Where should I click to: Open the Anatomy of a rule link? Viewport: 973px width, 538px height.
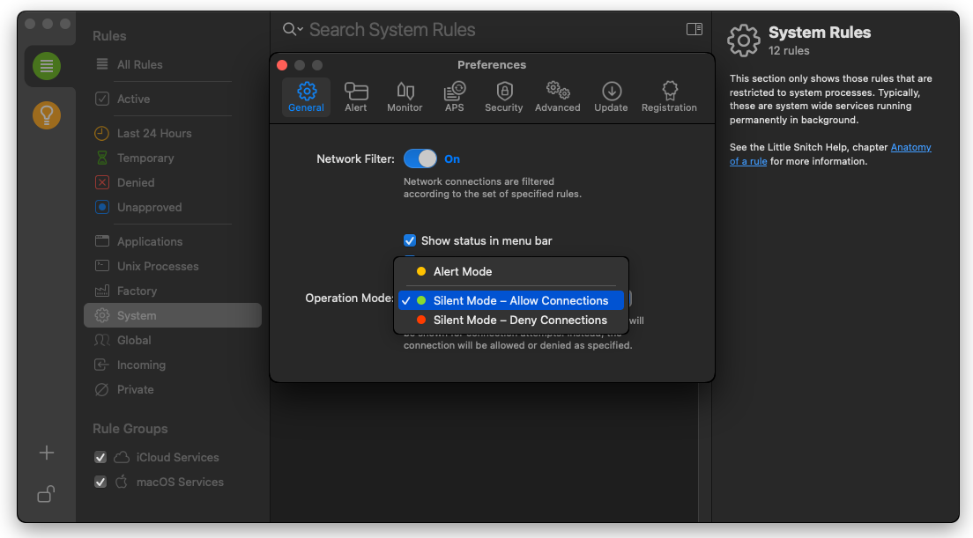click(910, 148)
